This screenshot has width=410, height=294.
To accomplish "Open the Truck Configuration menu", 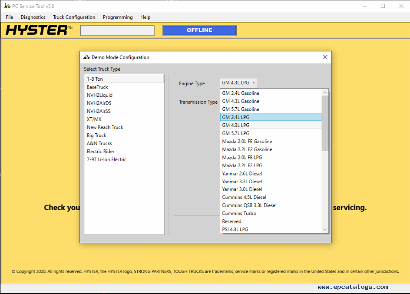I will 74,17.
